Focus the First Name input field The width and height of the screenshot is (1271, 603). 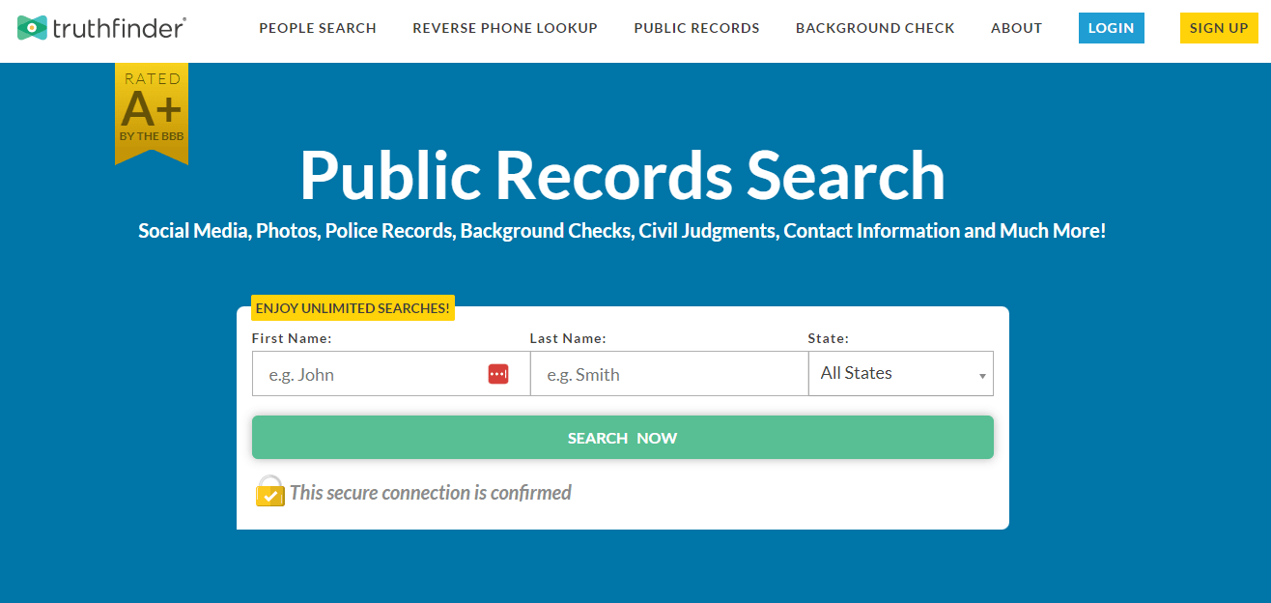point(391,374)
